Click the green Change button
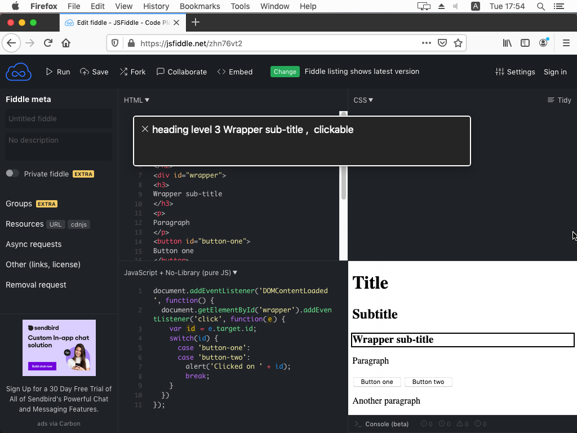Image resolution: width=577 pixels, height=433 pixels. coord(285,72)
